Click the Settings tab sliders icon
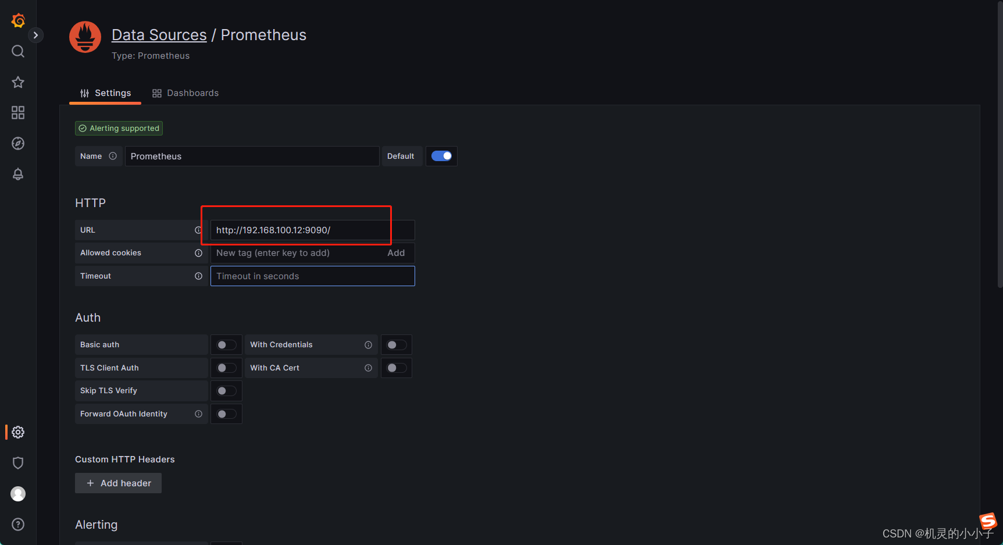Viewport: 1003px width, 545px height. (x=85, y=93)
